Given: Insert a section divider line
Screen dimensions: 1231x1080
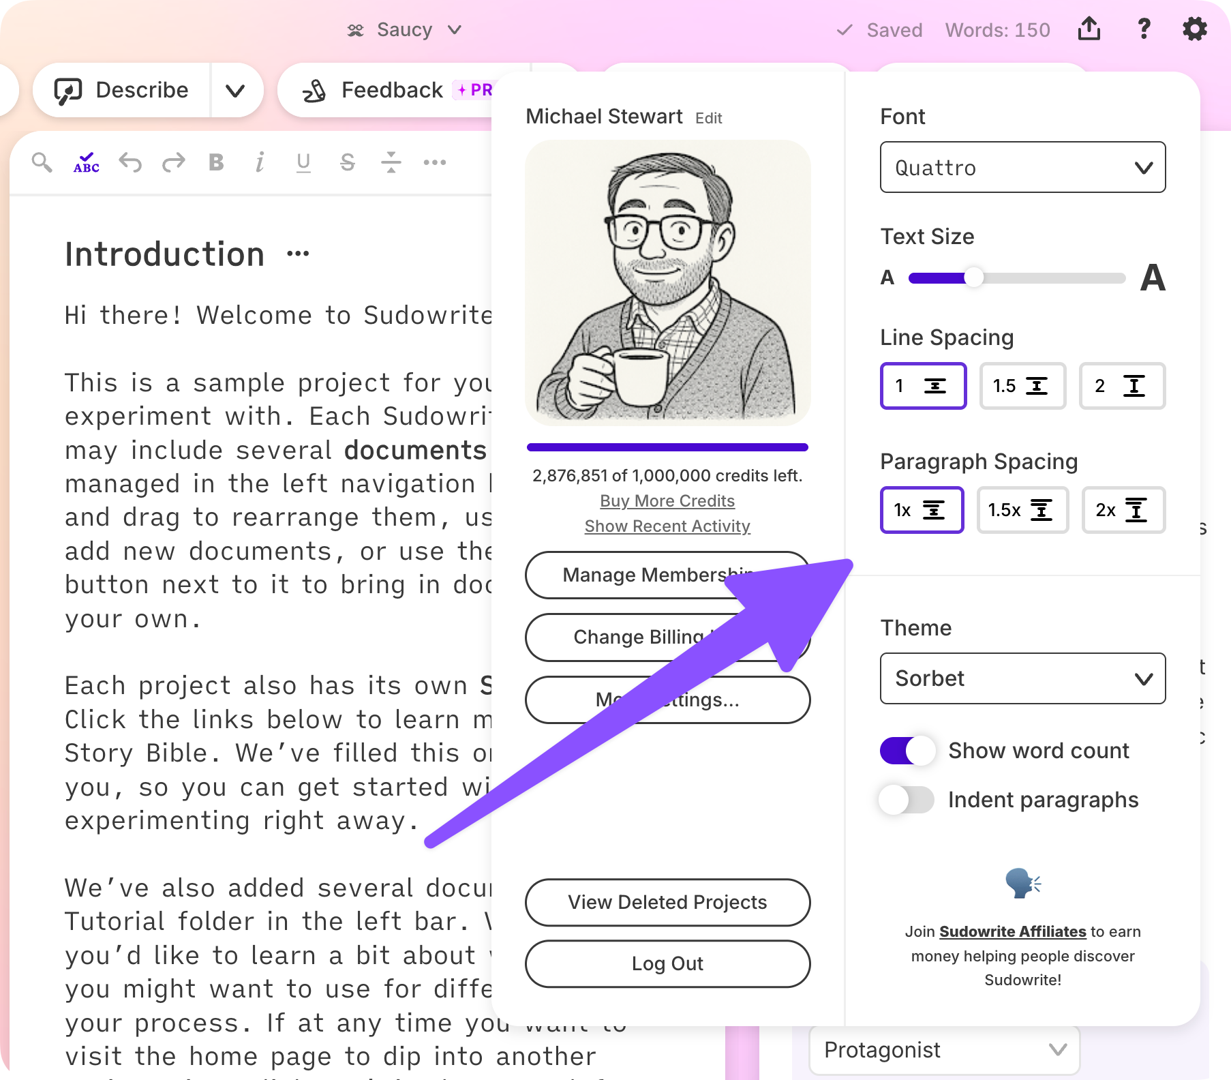Looking at the screenshot, I should [391, 162].
